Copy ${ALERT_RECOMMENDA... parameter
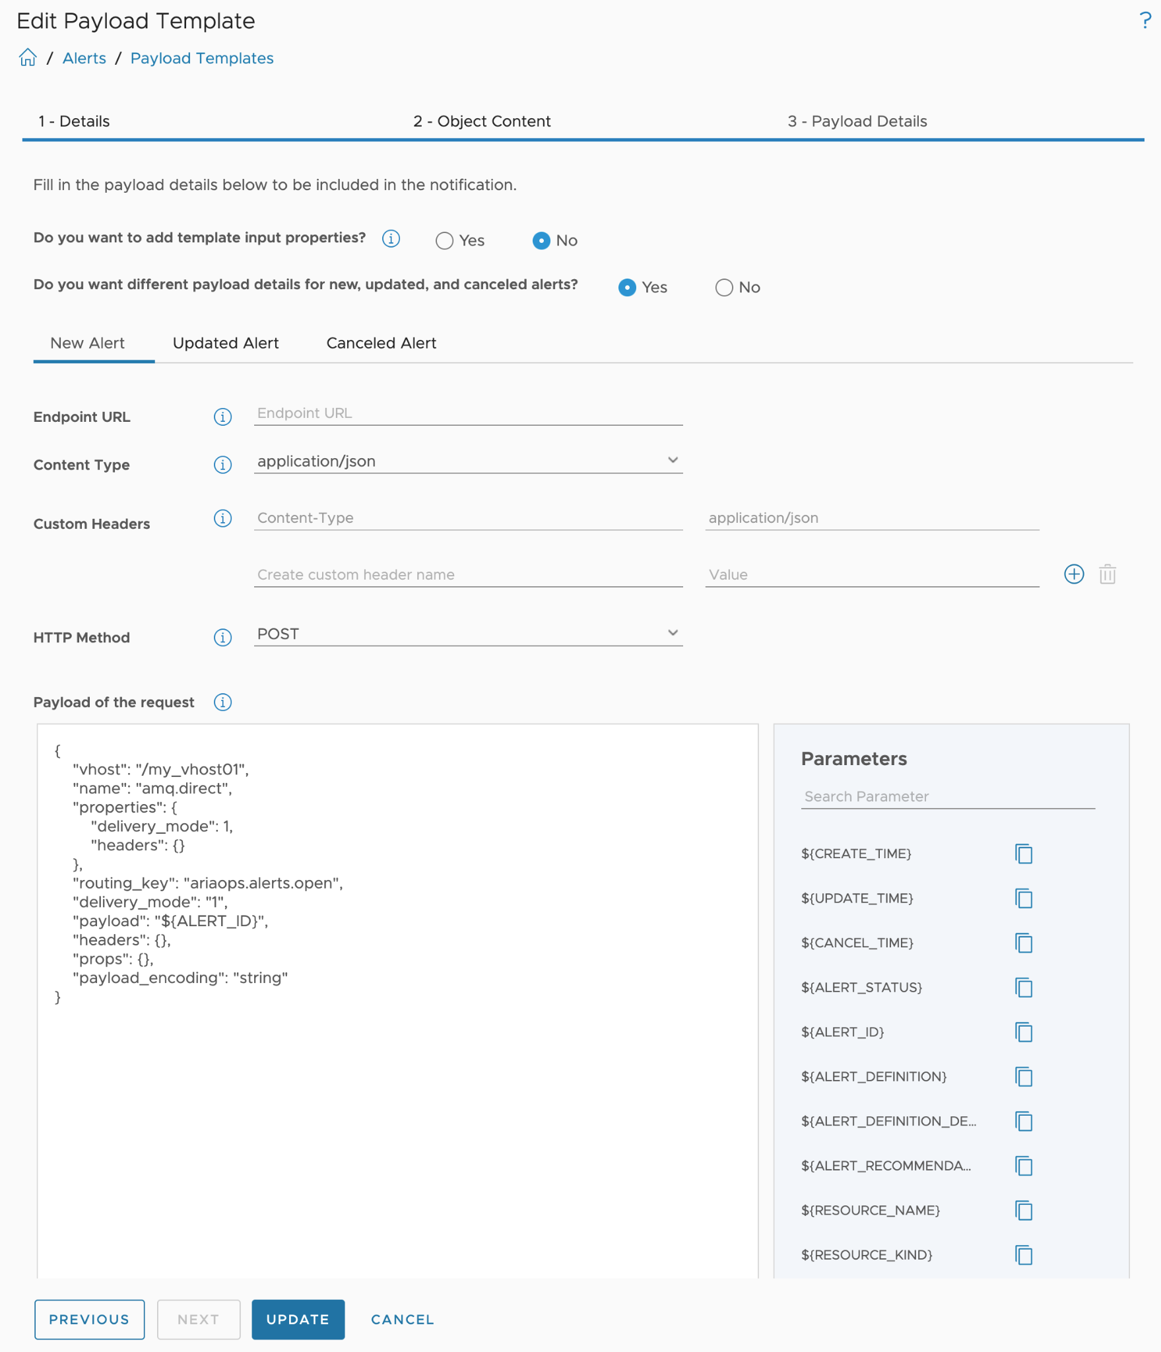 click(x=1024, y=1165)
